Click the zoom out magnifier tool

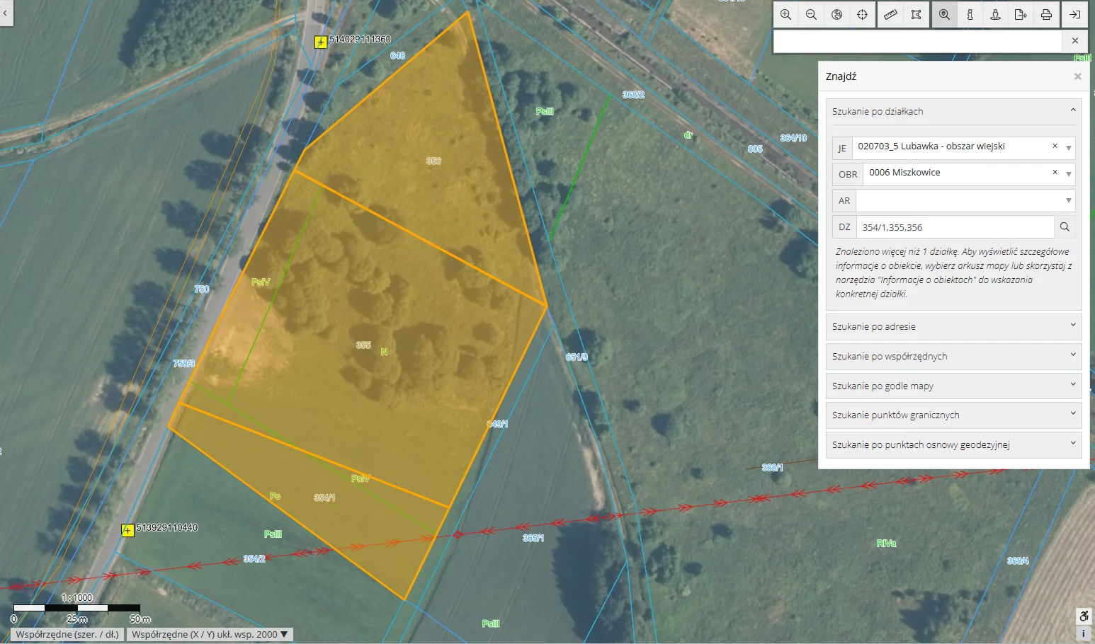(x=811, y=15)
